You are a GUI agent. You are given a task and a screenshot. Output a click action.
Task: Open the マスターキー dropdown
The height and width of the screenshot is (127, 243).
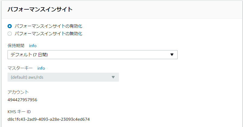pyautogui.click(x=63, y=77)
